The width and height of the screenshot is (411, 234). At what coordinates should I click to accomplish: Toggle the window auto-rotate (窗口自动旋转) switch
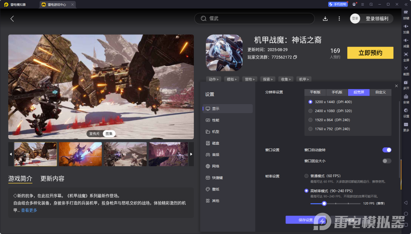pyautogui.click(x=387, y=150)
